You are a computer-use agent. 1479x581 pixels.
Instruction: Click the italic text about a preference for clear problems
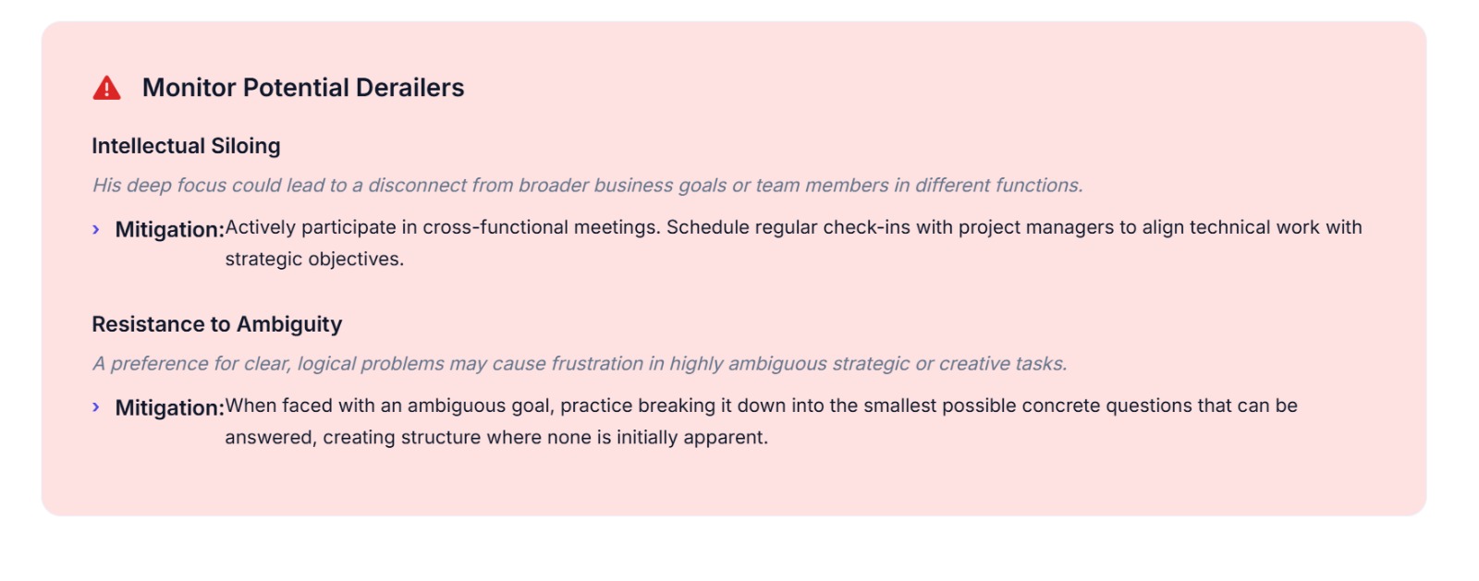580,364
